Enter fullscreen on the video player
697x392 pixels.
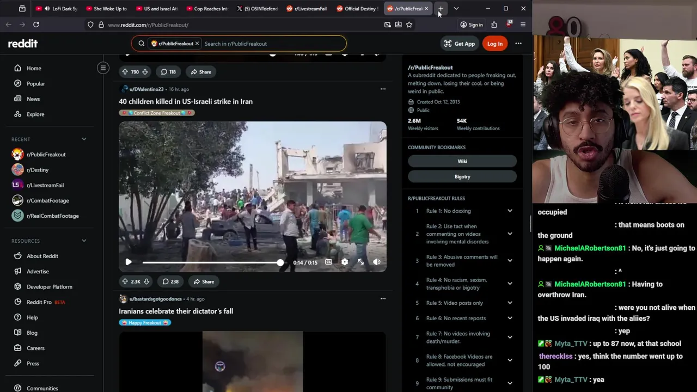coord(360,262)
